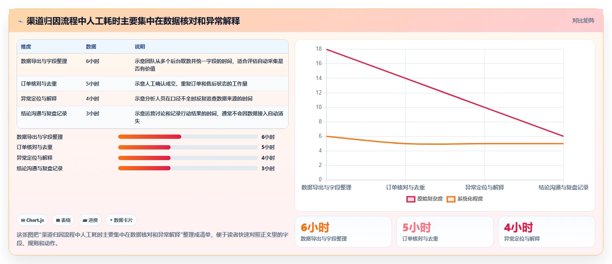Click the 数据 column header
This screenshot has height=264, width=612.
(x=91, y=46)
